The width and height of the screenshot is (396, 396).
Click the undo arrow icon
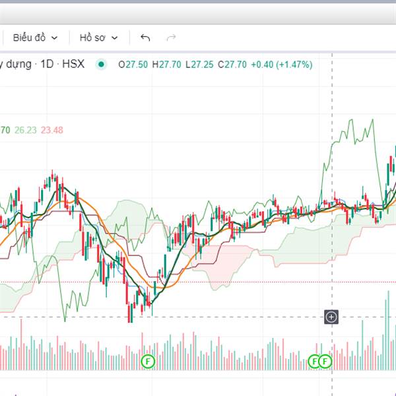pyautogui.click(x=145, y=38)
